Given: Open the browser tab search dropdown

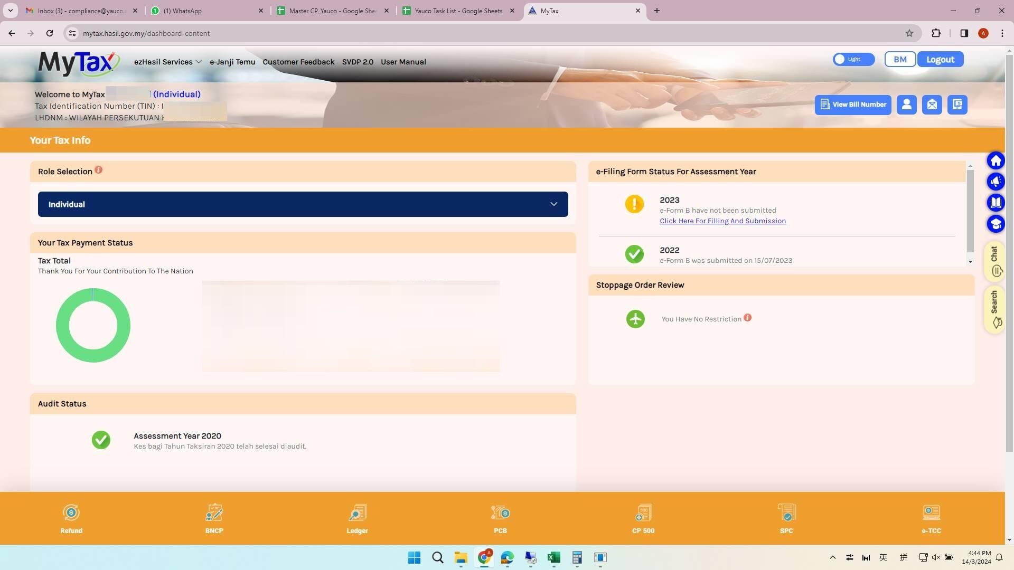Looking at the screenshot, I should (x=10, y=11).
